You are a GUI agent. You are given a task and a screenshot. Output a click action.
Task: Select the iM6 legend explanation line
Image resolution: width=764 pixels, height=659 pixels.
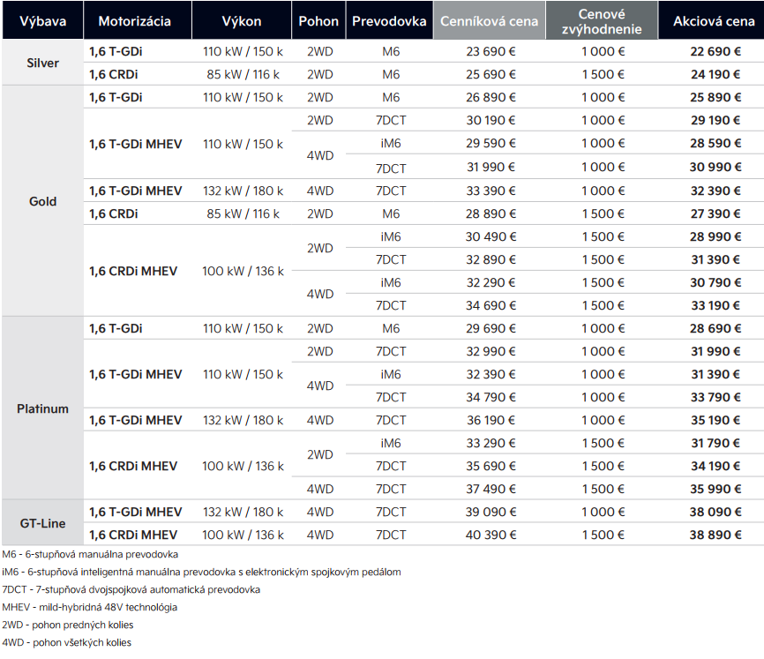(201, 572)
